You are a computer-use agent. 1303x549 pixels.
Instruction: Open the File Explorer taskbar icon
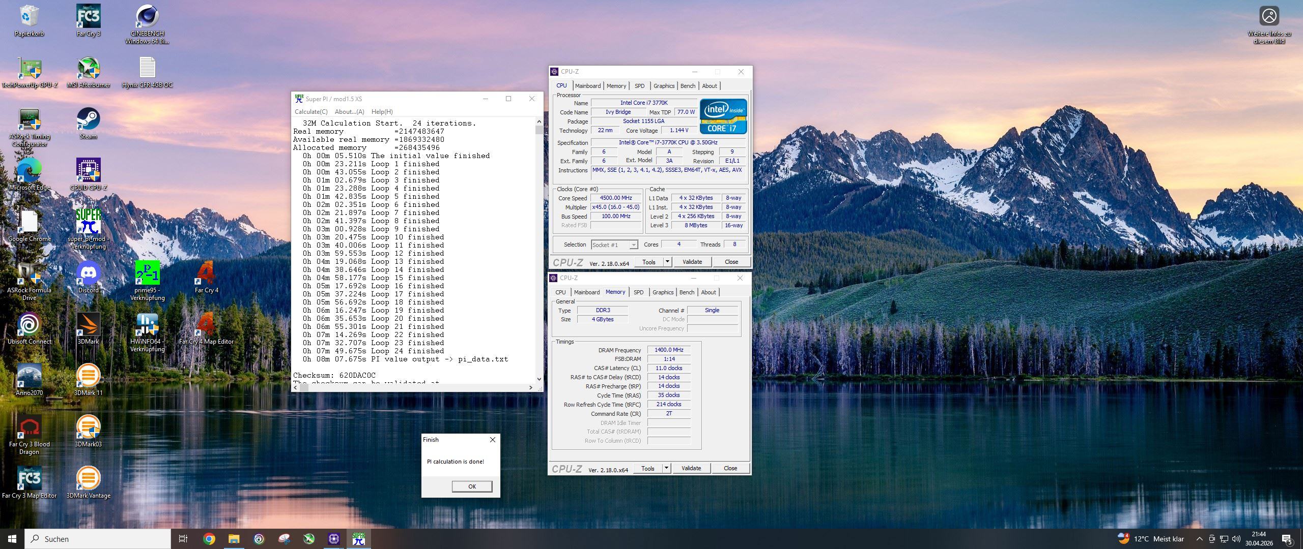point(234,539)
